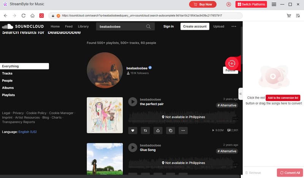Click the Alternative tag on the perfect pair
304x178 pixels.
click(227, 106)
